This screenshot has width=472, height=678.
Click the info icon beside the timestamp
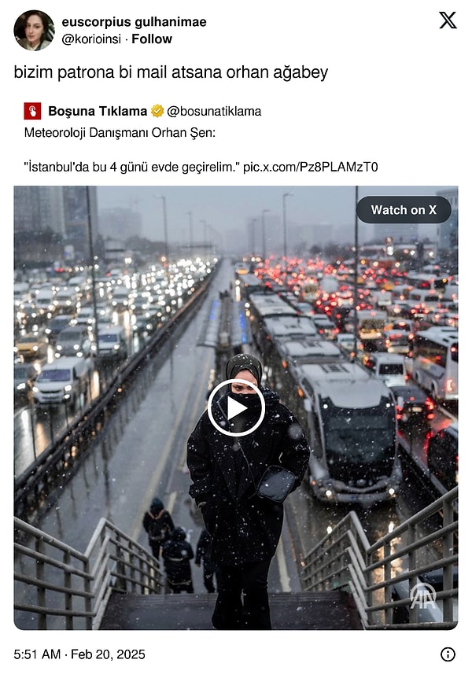pos(448,654)
